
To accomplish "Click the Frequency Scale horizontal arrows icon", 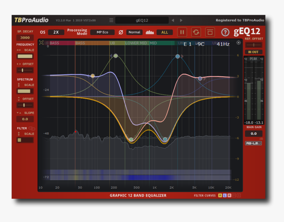I will [x=19, y=50].
